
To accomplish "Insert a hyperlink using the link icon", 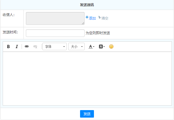I will coord(26,47).
